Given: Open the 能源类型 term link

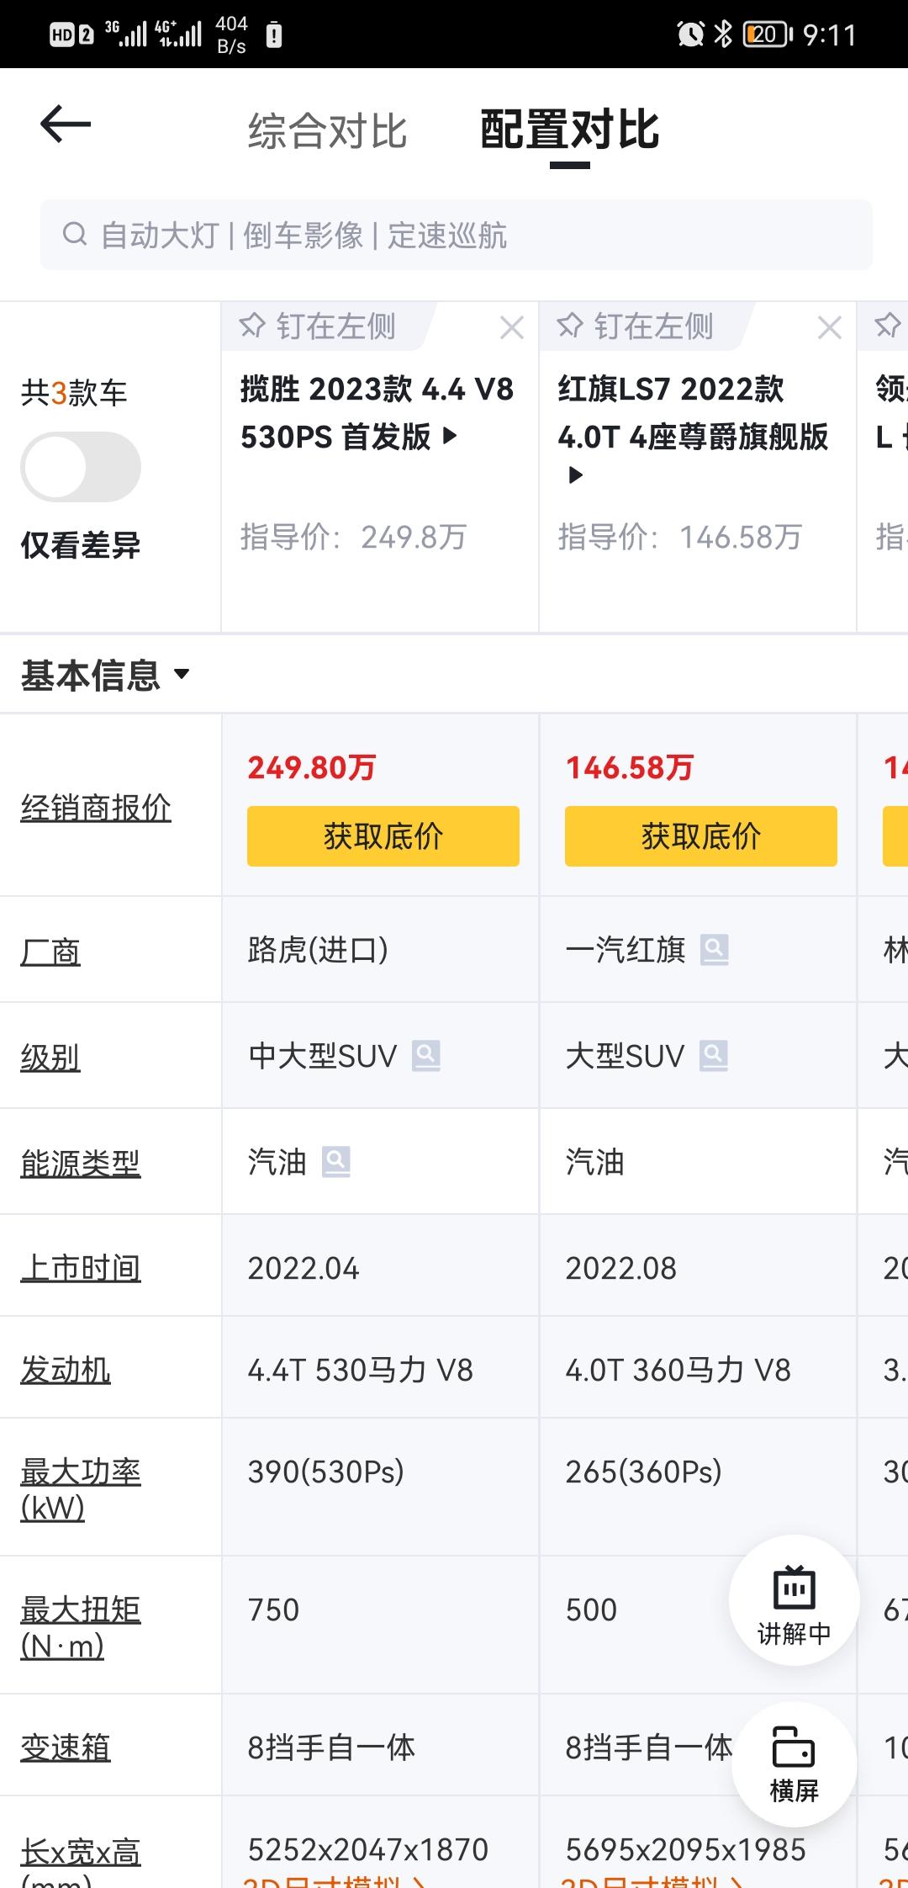Looking at the screenshot, I should [x=81, y=1164].
